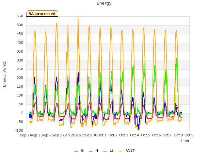Screen dimensions: 209x157
Task: Click the Energy chart title
Action: (104, 3)
